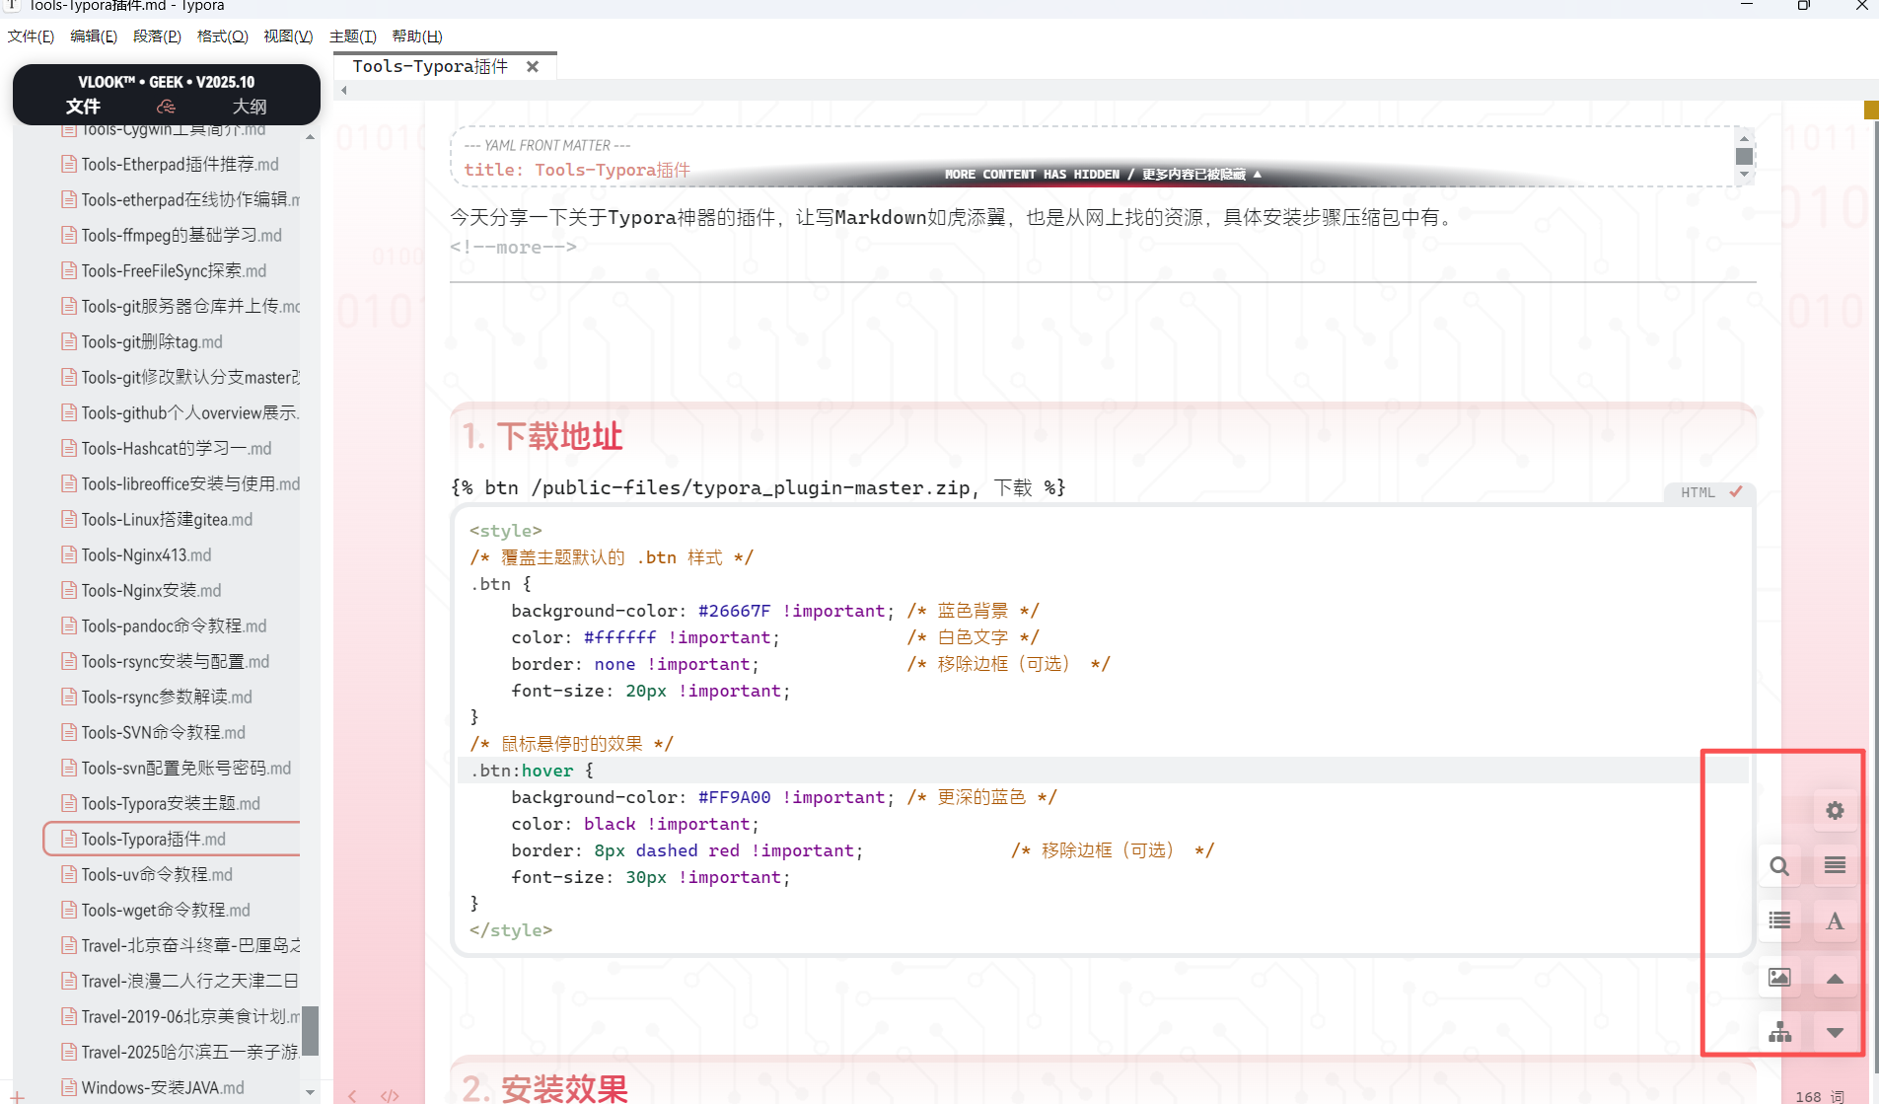The width and height of the screenshot is (1879, 1104).
Task: Expand hidden YAML front matter content
Action: tap(1102, 175)
